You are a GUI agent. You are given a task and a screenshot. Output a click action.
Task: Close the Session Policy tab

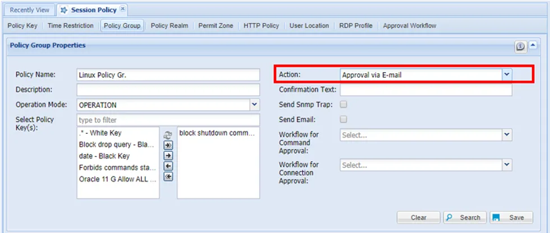(x=122, y=9)
